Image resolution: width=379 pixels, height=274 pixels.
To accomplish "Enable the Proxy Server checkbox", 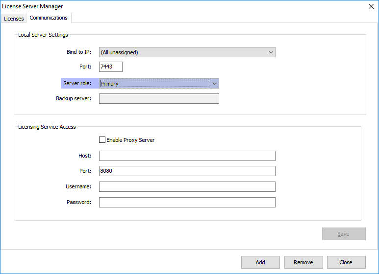I will 102,140.
